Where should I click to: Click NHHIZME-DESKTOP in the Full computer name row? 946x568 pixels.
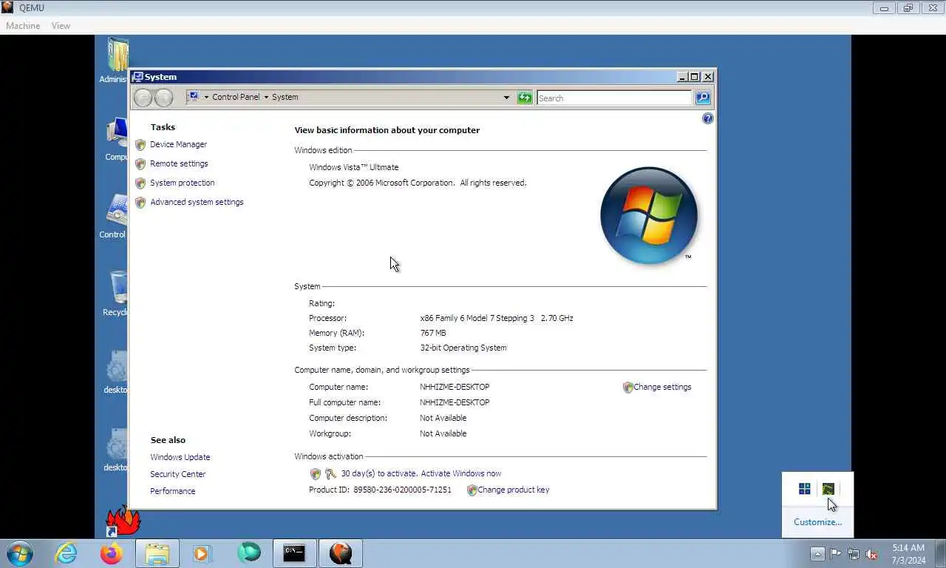click(455, 402)
